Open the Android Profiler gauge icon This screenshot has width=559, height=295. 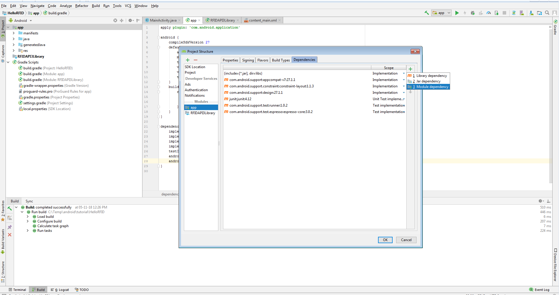488,13
